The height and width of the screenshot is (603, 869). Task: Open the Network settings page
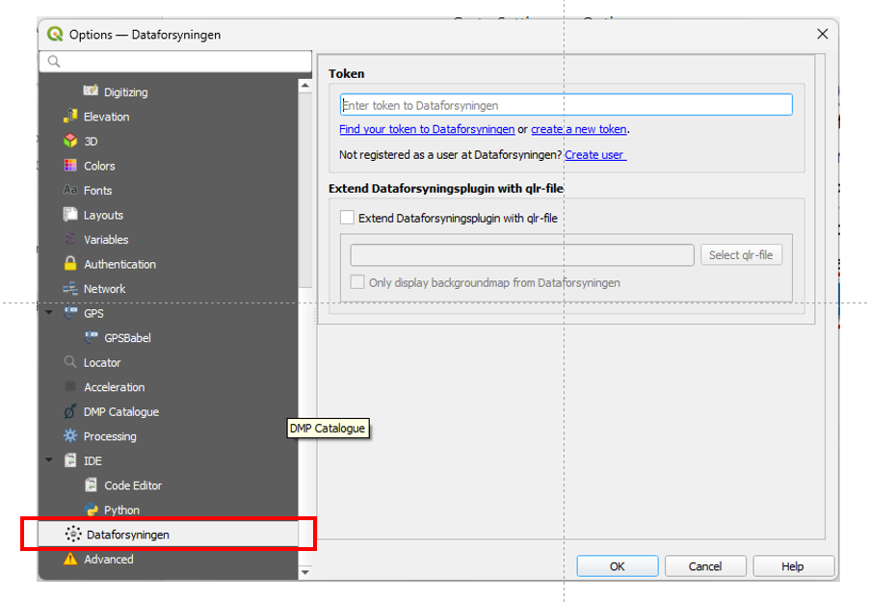pyautogui.click(x=104, y=289)
